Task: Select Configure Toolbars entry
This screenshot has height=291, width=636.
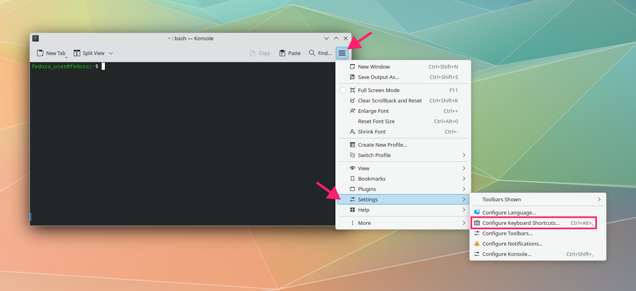Action: point(538,233)
